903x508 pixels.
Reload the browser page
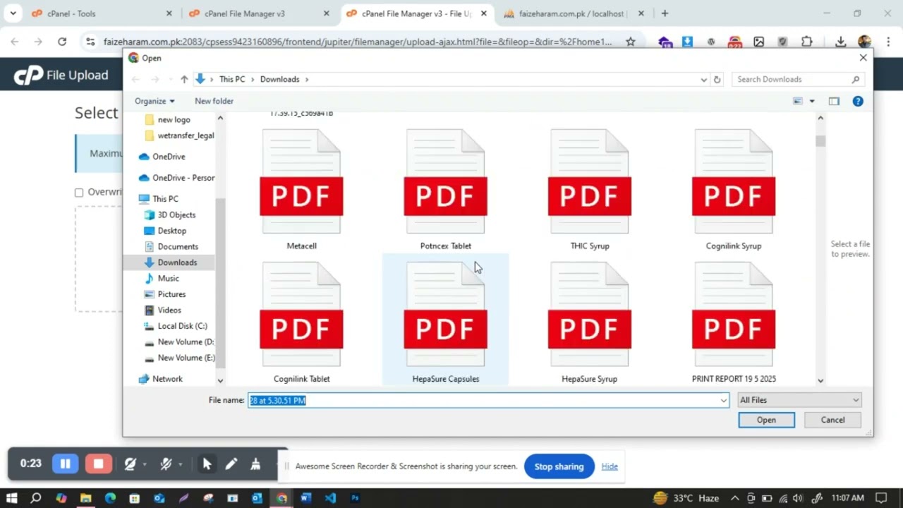pyautogui.click(x=62, y=42)
